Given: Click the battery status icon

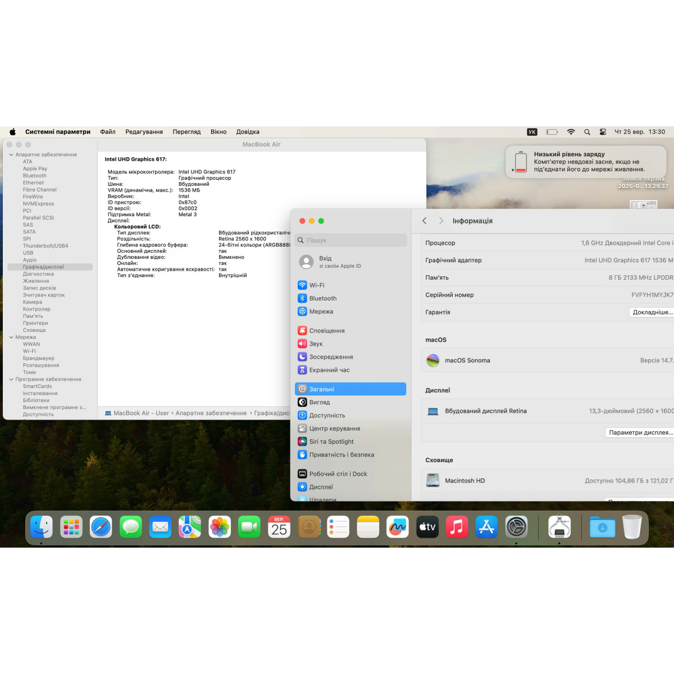Looking at the screenshot, I should tap(552, 132).
